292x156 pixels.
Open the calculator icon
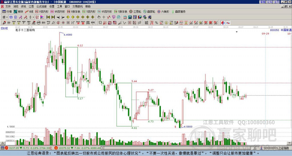coord(130,17)
